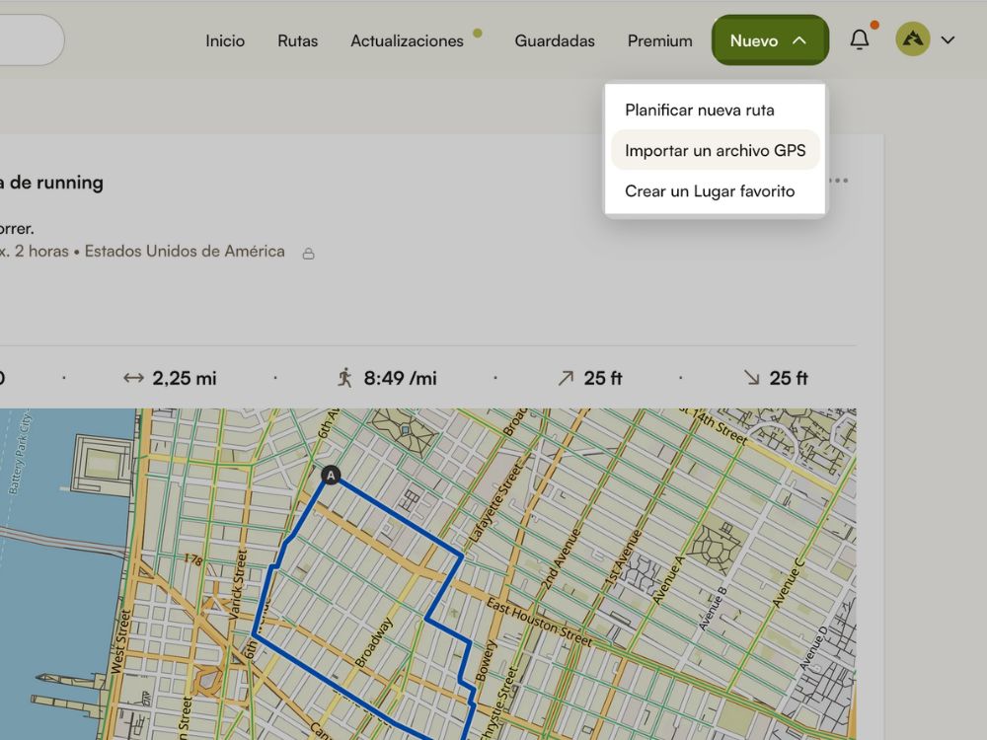Open the profile avatar menu

pyautogui.click(x=913, y=40)
